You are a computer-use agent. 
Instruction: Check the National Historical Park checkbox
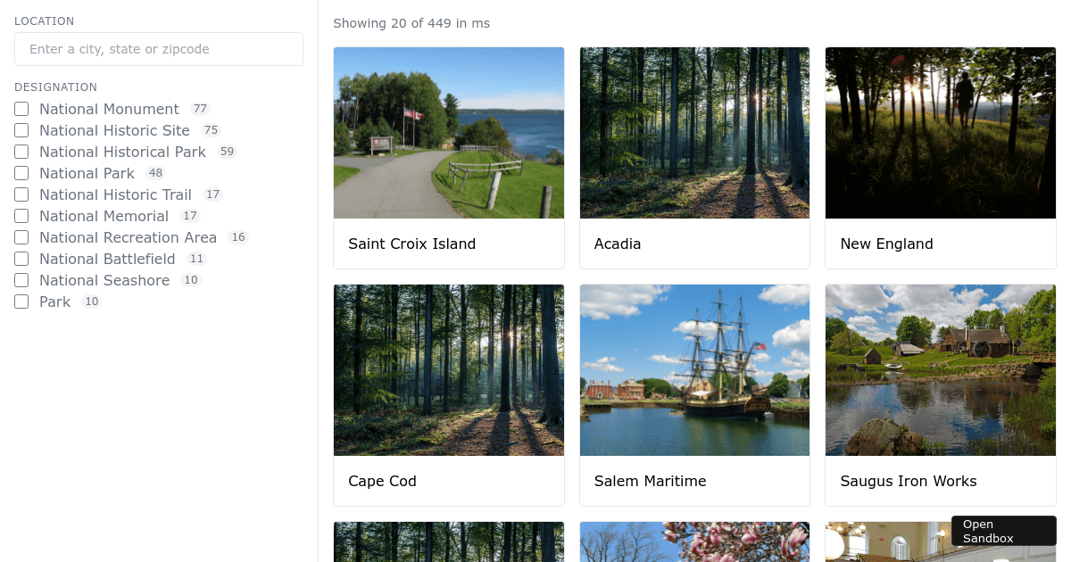[x=21, y=152]
